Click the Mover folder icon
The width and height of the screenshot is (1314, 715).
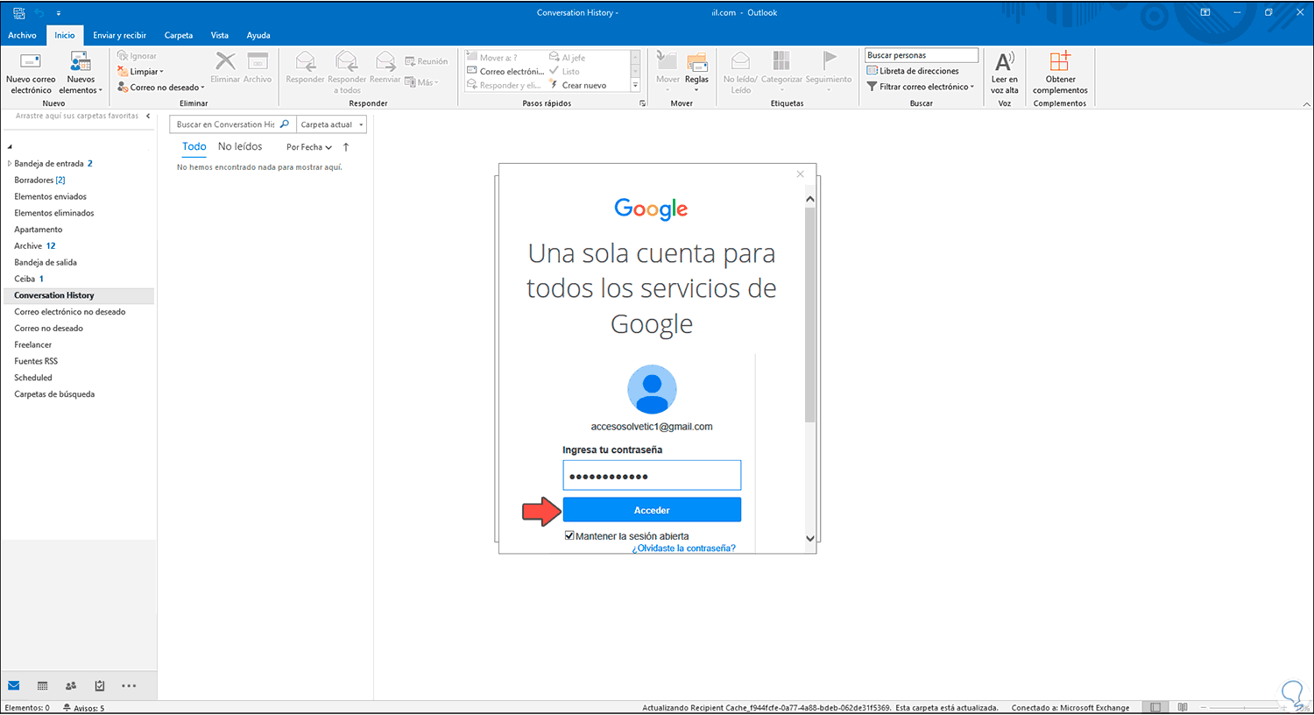click(x=668, y=61)
